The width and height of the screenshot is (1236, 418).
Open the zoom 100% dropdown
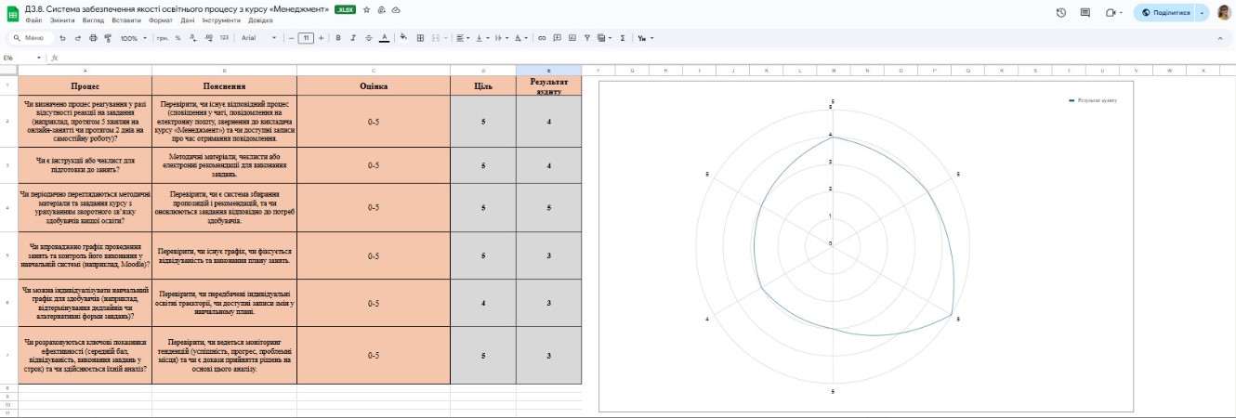tap(132, 38)
